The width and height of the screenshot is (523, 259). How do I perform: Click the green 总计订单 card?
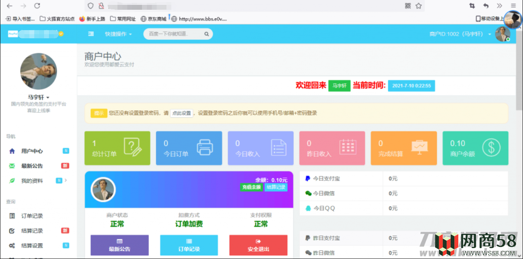[x=117, y=148]
